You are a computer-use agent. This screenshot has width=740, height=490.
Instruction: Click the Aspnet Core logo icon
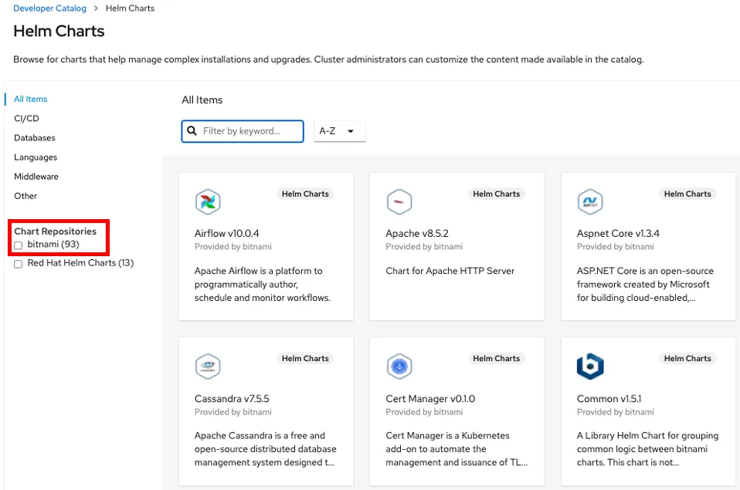click(x=590, y=202)
